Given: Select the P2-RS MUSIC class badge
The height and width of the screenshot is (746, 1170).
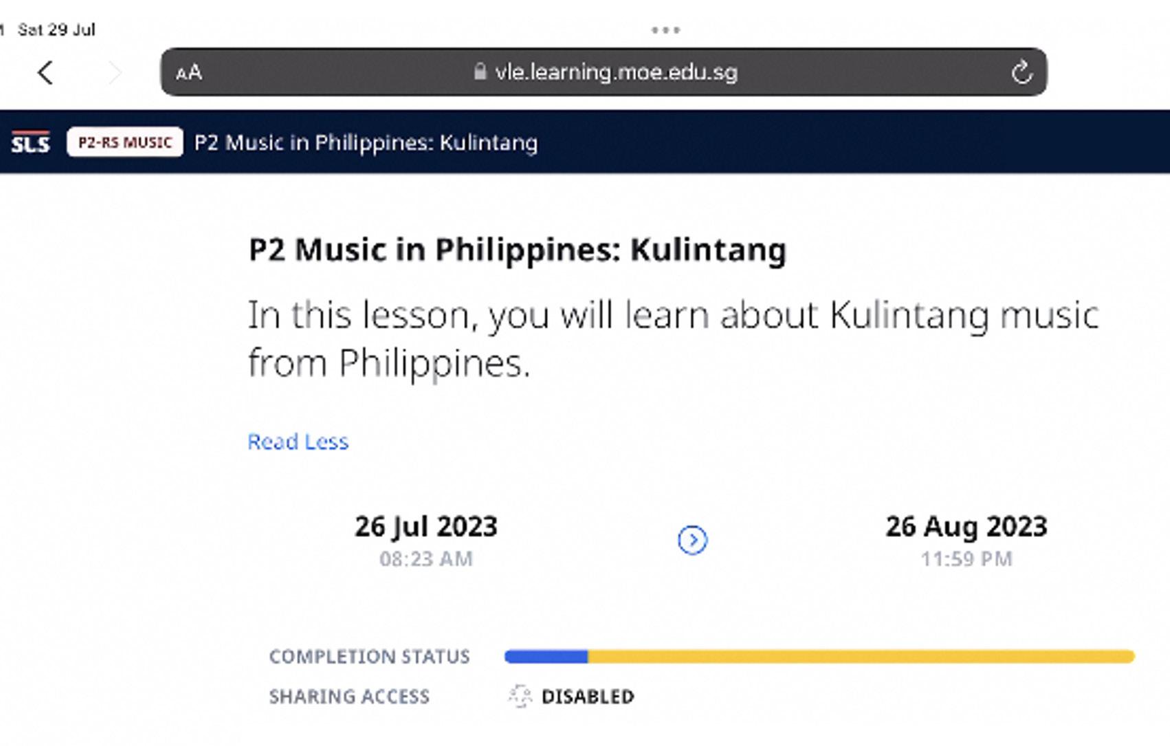Looking at the screenshot, I should [125, 142].
